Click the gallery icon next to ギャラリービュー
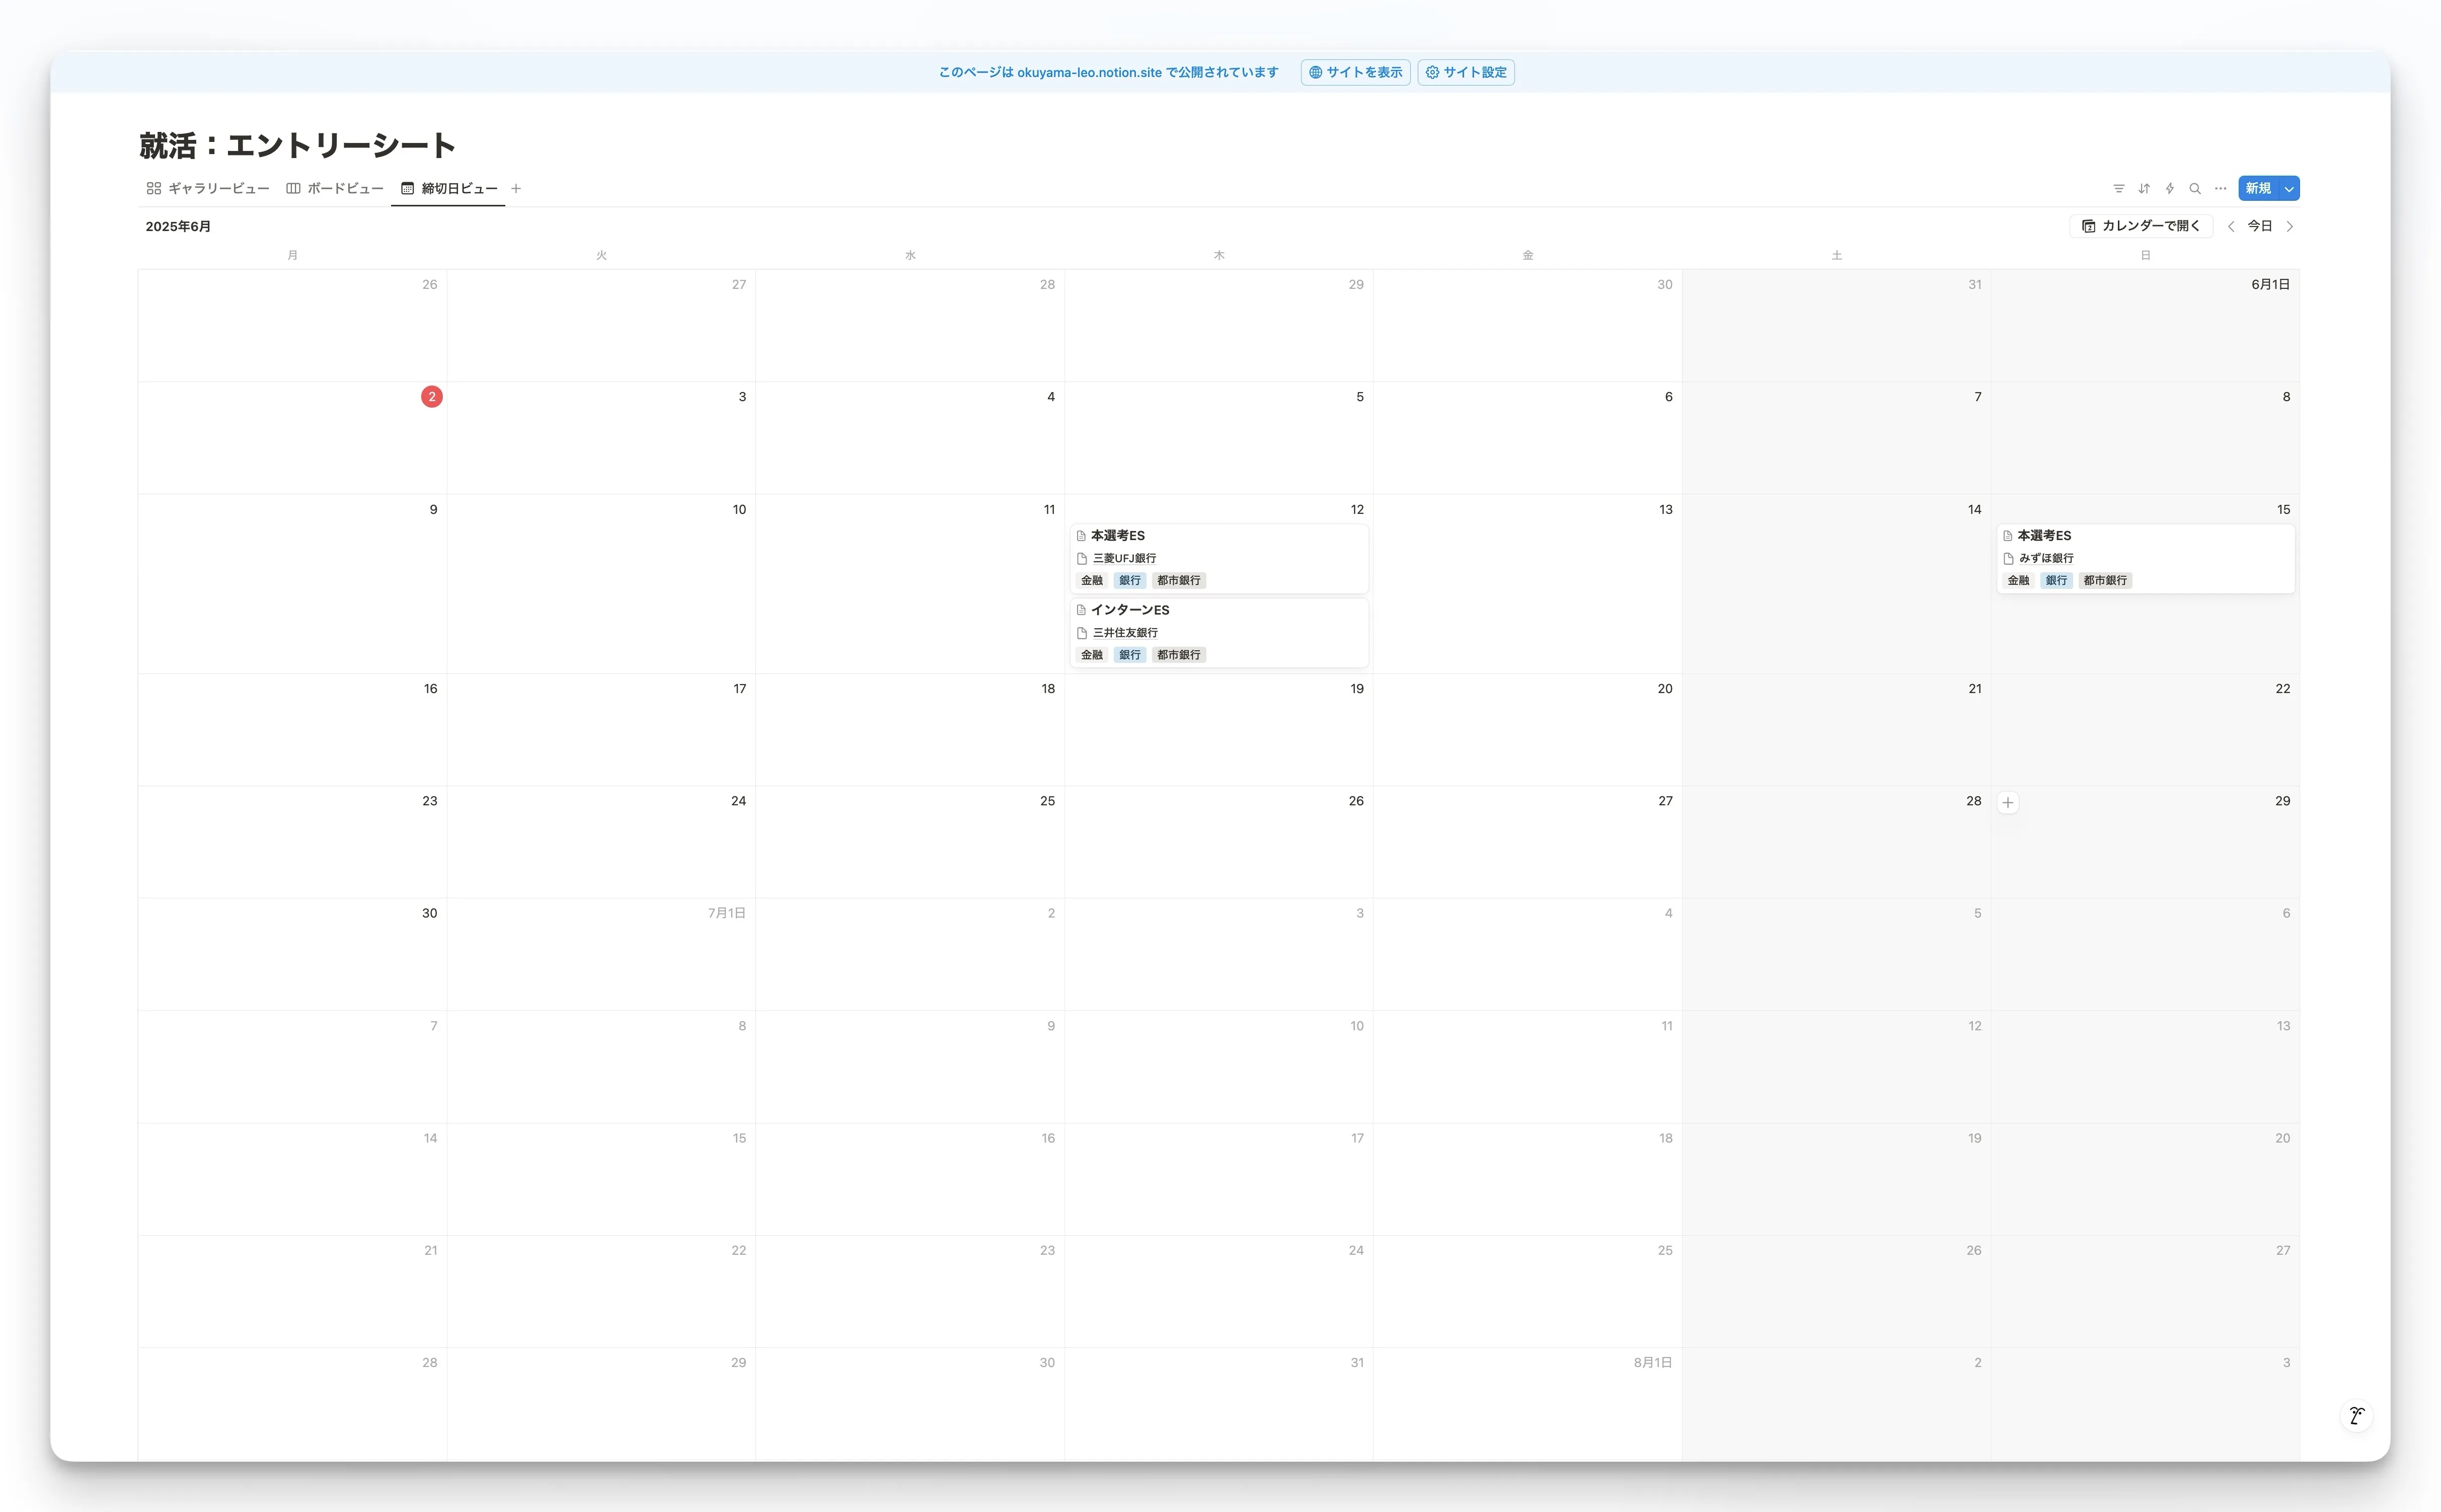 153,188
